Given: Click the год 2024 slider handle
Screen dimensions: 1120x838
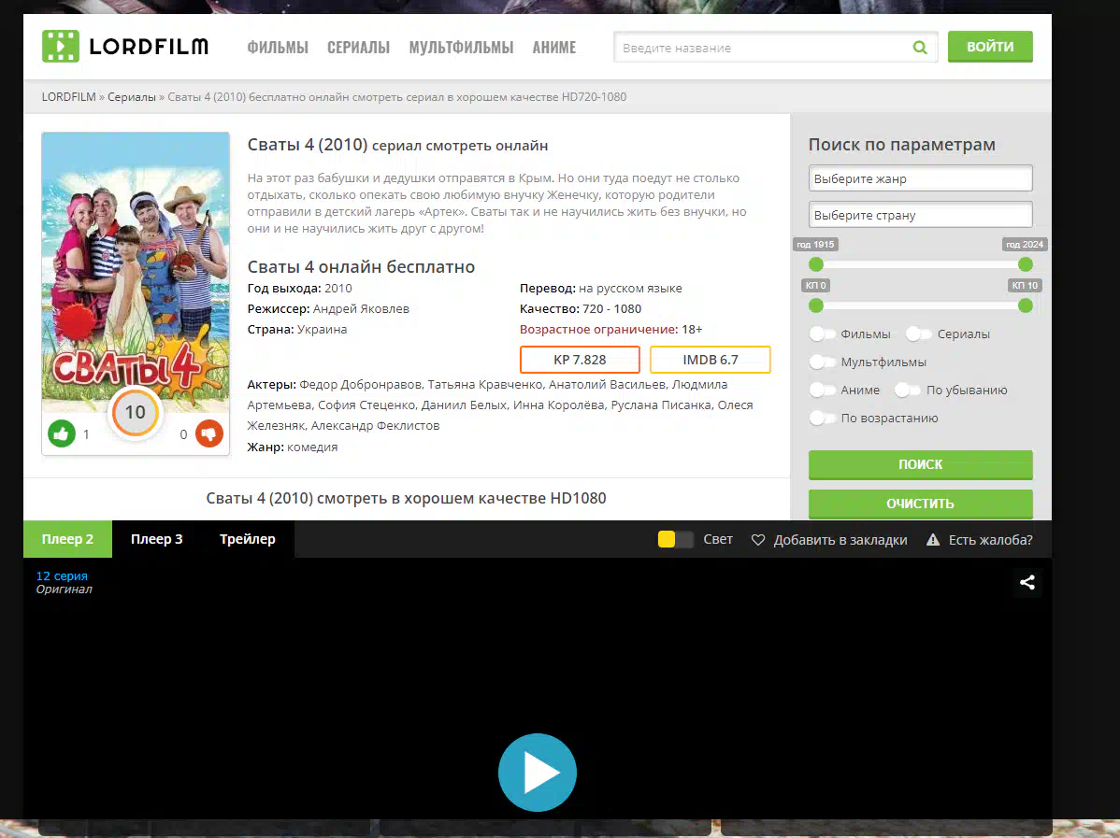Looking at the screenshot, I should (x=1026, y=264).
